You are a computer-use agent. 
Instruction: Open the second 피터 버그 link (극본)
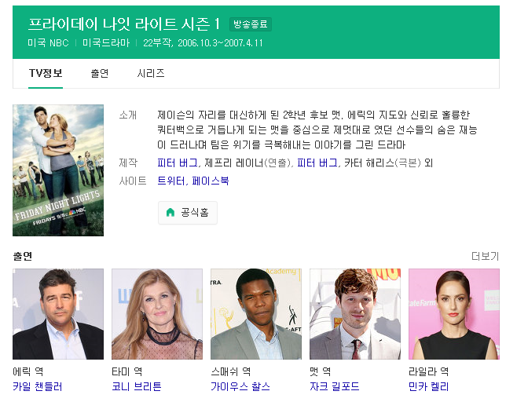317,163
